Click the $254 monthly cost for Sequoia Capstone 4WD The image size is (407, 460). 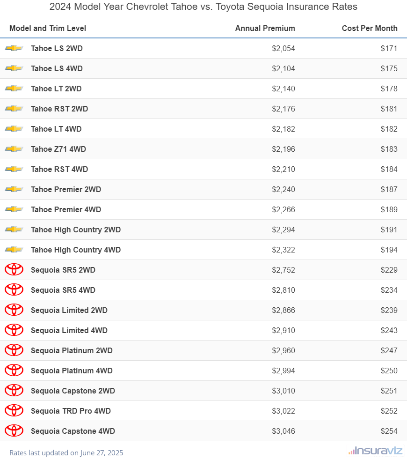pos(389,431)
